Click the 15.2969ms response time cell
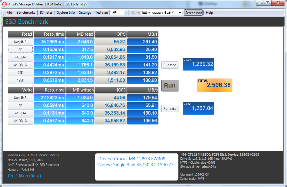The width and height of the screenshot is (287, 187). (50, 42)
